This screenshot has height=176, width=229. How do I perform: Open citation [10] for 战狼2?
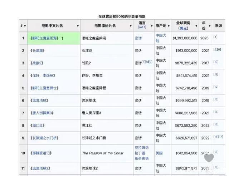click(216, 62)
